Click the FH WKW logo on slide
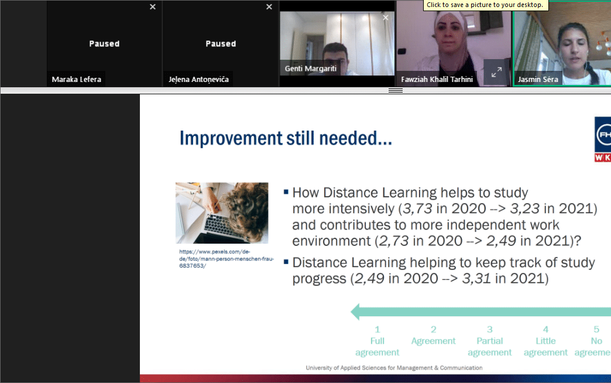Viewport: 611px width, 383px height. point(602,139)
